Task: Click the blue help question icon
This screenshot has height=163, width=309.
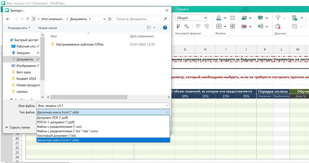Action: coord(165,28)
